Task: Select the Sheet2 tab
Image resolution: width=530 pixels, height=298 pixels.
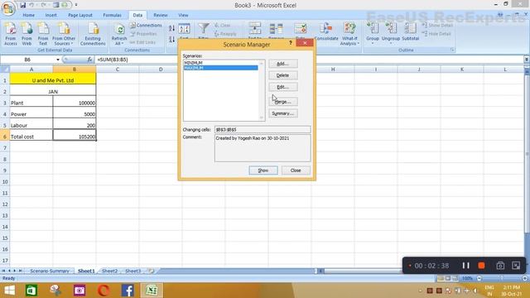Action: coord(109,271)
